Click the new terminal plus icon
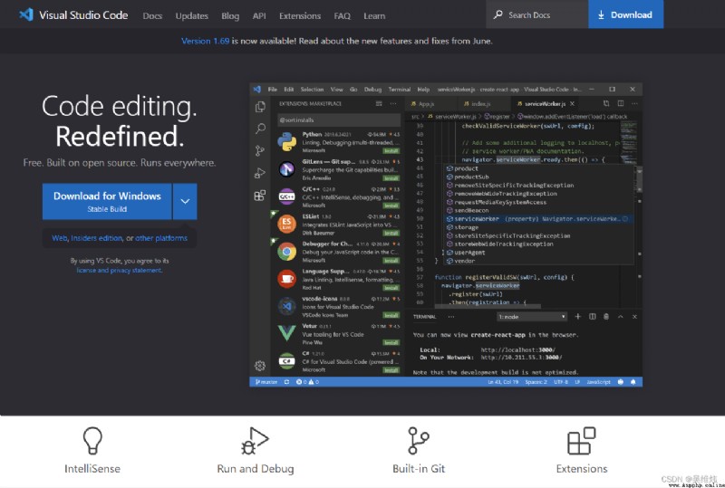Image resolution: width=725 pixels, height=488 pixels. click(x=577, y=317)
